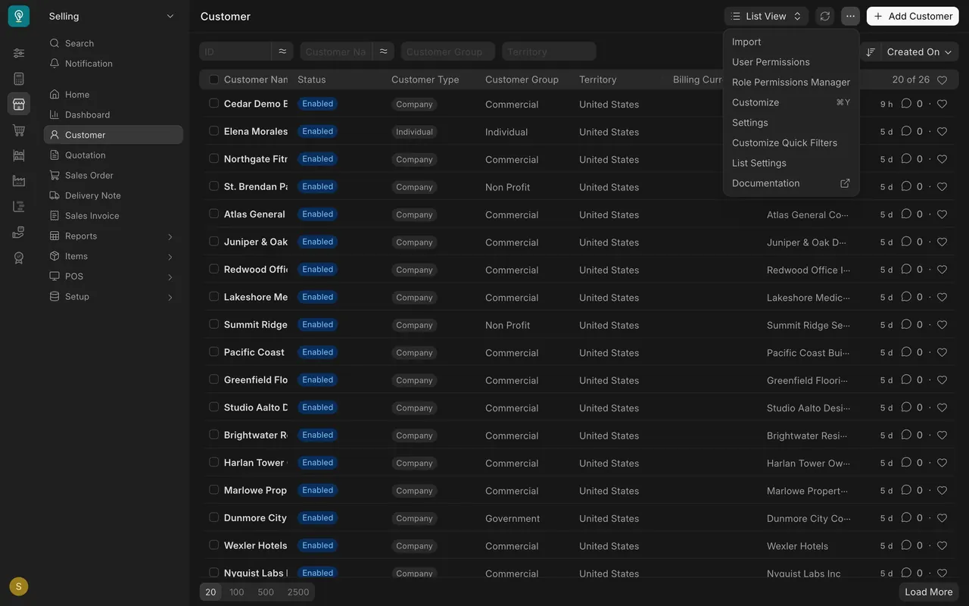Click the Notification bell icon in sidebar
This screenshot has width=969, height=606.
coord(55,64)
